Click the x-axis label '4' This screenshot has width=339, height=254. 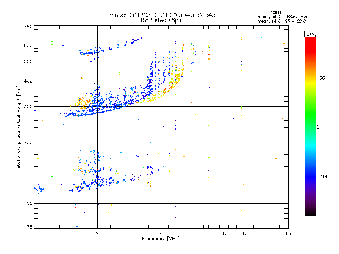click(x=161, y=233)
